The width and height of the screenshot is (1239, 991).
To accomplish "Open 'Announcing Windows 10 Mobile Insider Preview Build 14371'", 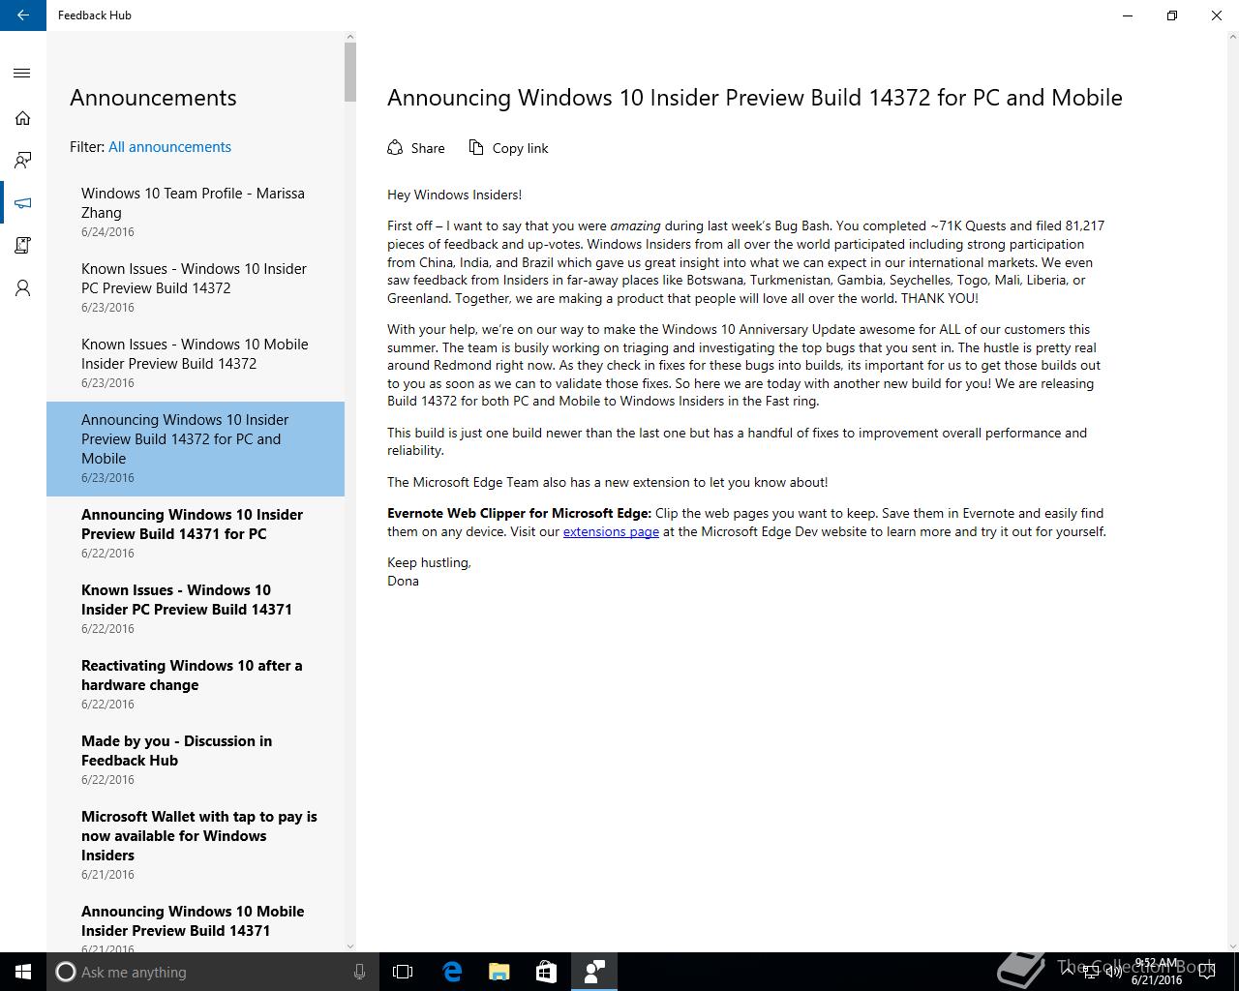I will coord(196,923).
